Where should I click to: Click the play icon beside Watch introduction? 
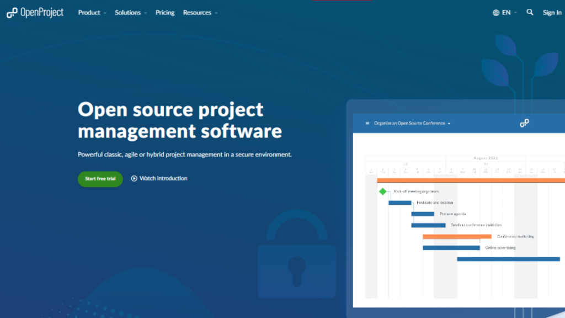(134, 178)
